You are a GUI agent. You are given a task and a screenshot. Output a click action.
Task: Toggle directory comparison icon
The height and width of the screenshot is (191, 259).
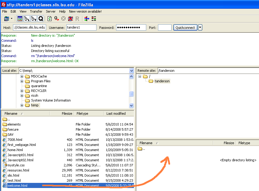tap(94, 19)
